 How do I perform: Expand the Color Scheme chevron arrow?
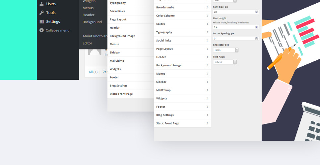click(207, 16)
